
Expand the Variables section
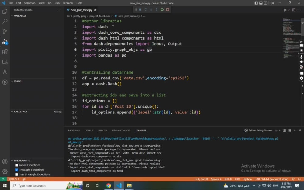coord(20,16)
